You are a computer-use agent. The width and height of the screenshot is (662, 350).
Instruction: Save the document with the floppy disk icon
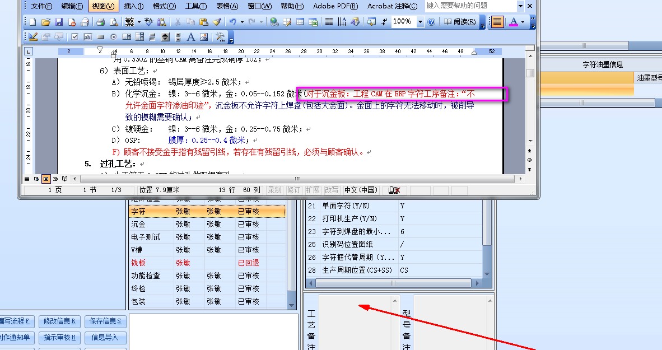coord(59,21)
